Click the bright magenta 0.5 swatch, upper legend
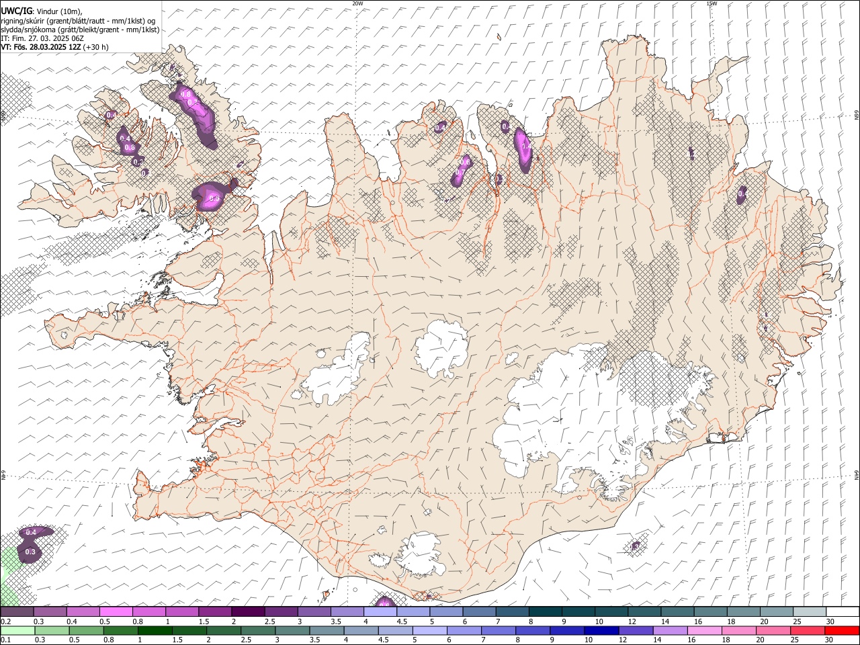The width and height of the screenshot is (860, 645). 116,611
